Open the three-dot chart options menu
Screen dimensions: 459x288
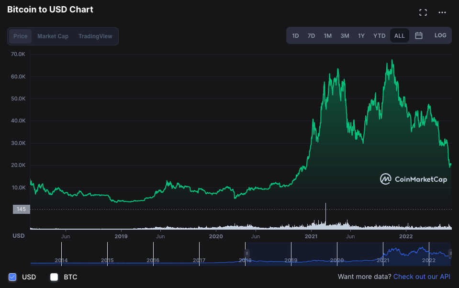coord(443,12)
